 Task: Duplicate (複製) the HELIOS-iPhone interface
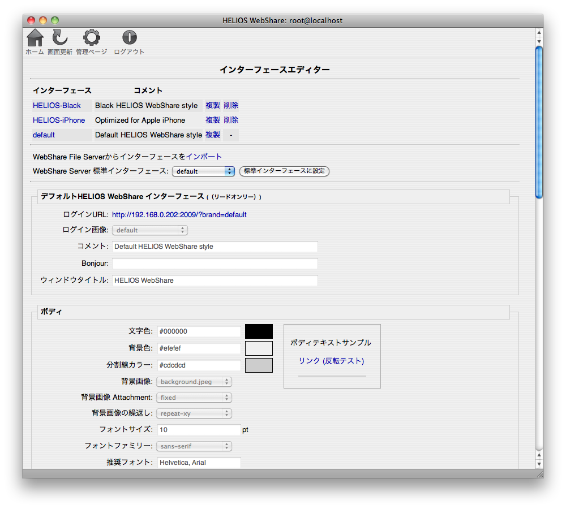pyautogui.click(x=213, y=120)
